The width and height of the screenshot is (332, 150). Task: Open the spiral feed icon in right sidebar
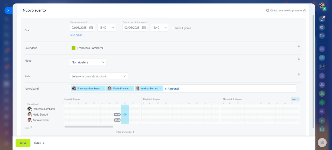click(x=322, y=27)
